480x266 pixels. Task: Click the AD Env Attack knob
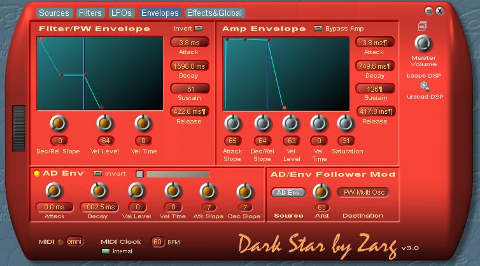[x=54, y=191]
